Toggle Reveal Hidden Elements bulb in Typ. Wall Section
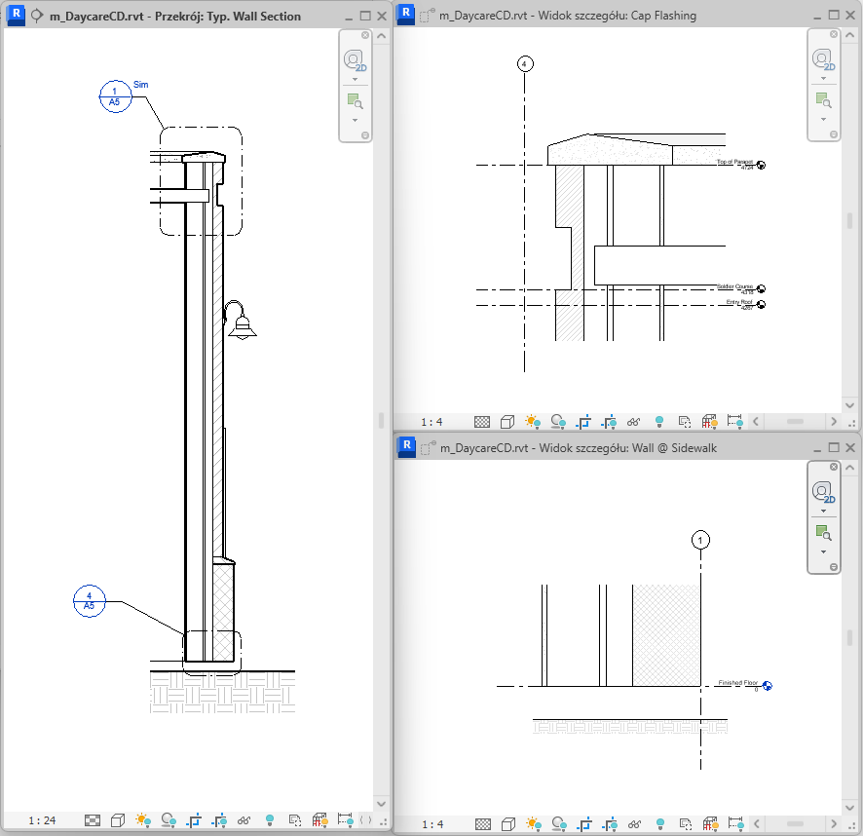The height and width of the screenshot is (836, 863). click(270, 820)
